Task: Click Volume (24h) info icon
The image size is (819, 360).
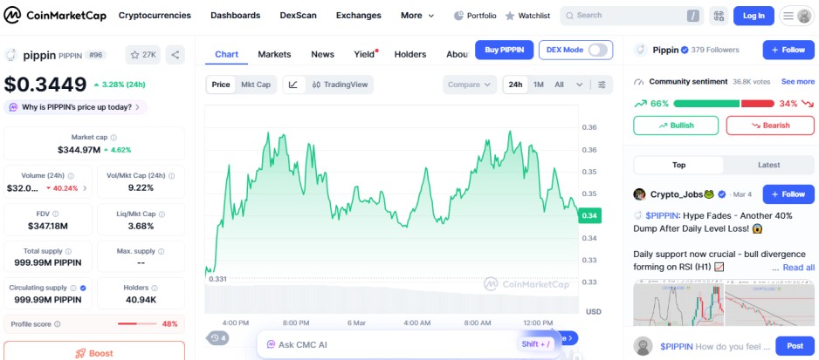Action: pyautogui.click(x=71, y=176)
